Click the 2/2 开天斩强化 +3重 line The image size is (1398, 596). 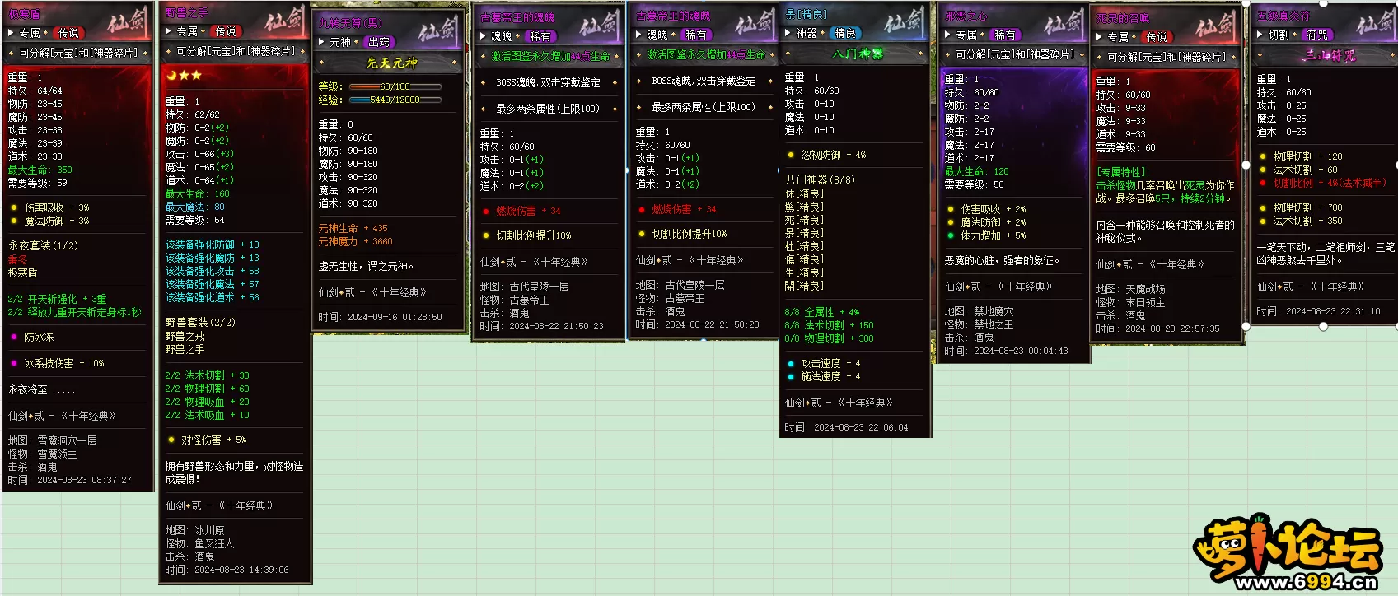click(58, 299)
